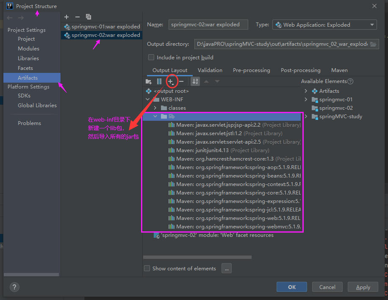
Task: Select springmvc-01:war exploded artifact
Action: coord(102,27)
